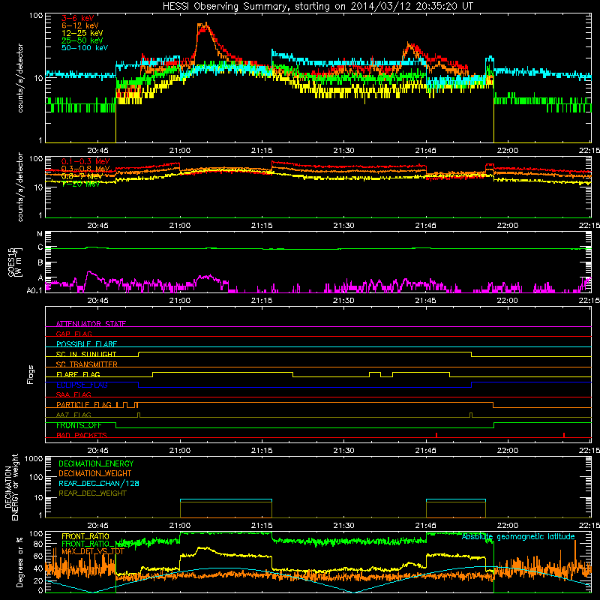Click the REAR_DEC_WEIGHT legend label
Screen dimensions: 600x600
tap(92, 493)
